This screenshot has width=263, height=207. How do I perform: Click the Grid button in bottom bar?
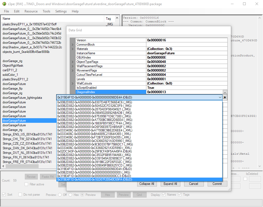[139, 195]
